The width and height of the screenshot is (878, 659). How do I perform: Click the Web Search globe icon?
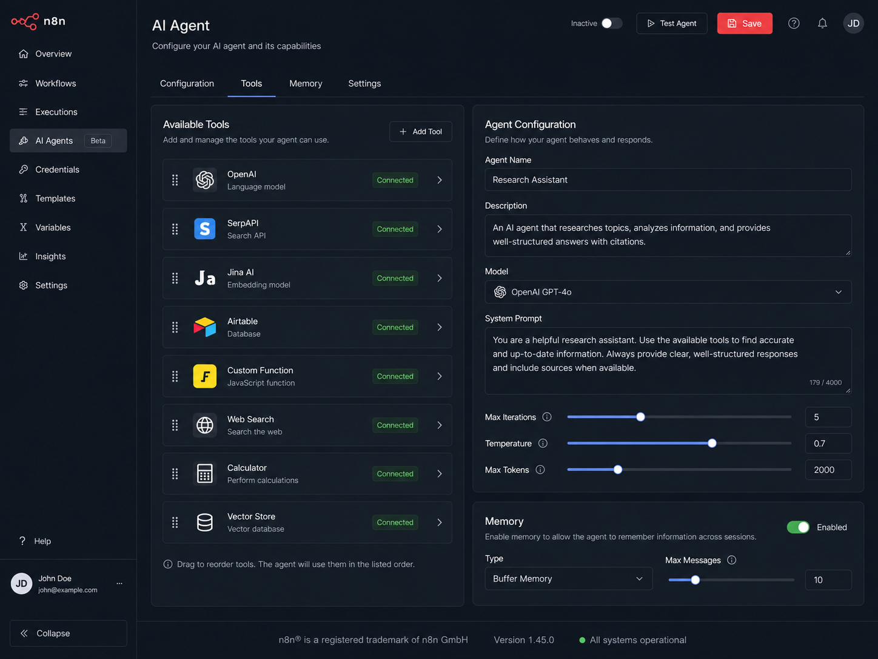(x=205, y=425)
